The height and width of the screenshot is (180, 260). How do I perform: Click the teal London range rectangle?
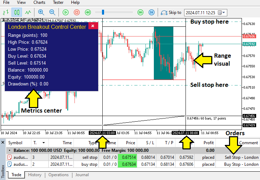(164, 53)
